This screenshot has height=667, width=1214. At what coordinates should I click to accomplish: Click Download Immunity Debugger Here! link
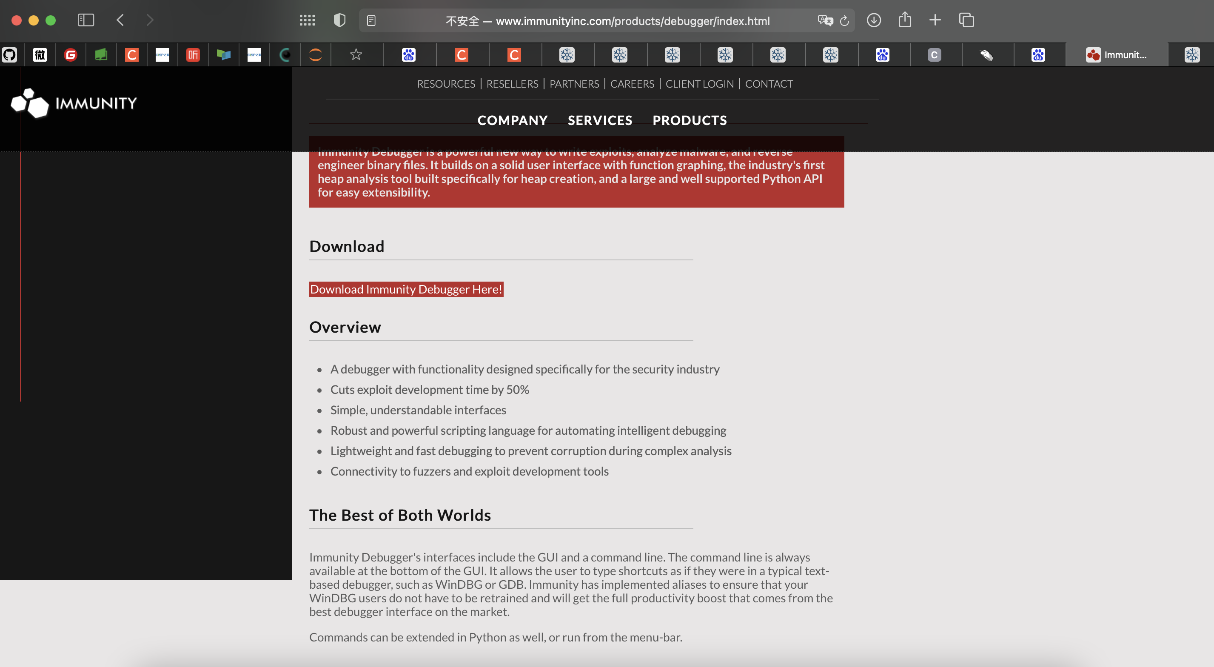(406, 289)
